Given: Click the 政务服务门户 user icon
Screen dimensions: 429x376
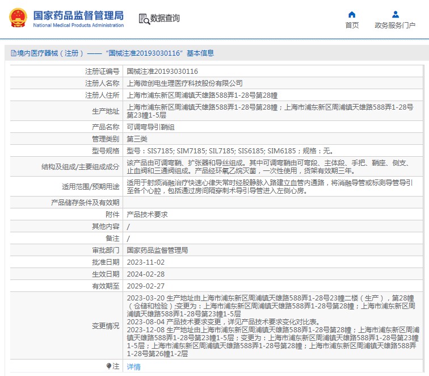Looking at the screenshot, I should [x=396, y=14].
